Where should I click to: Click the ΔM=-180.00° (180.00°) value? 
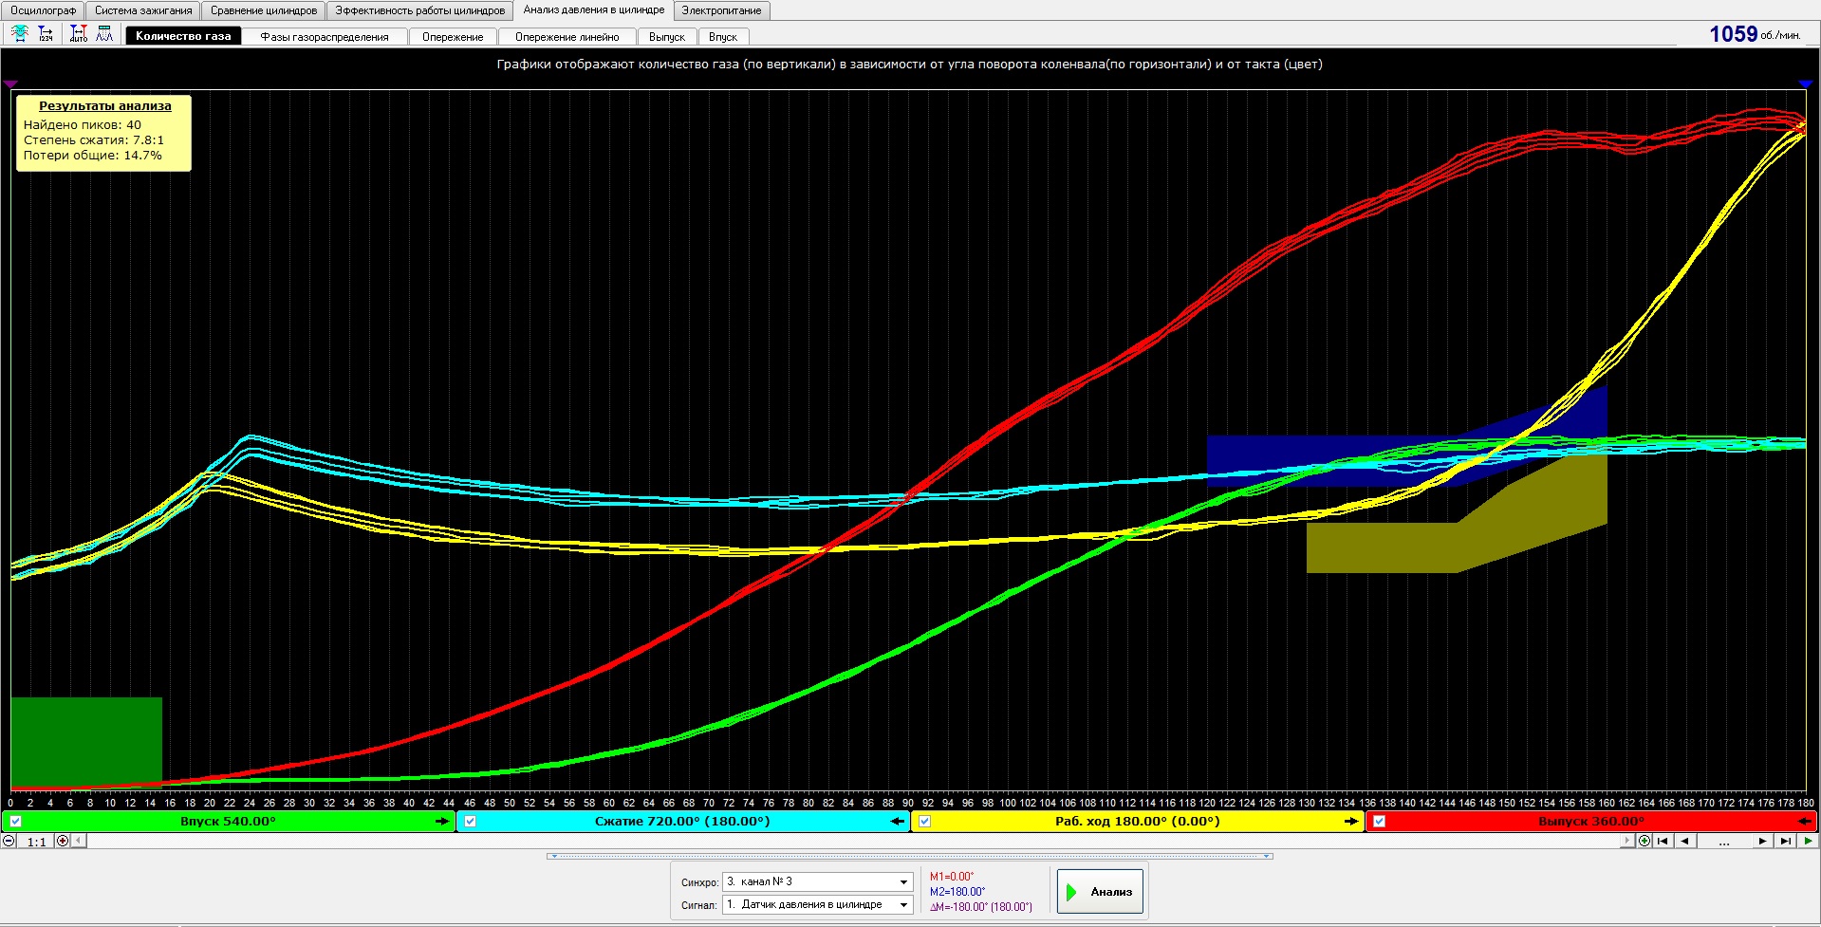coord(981,907)
